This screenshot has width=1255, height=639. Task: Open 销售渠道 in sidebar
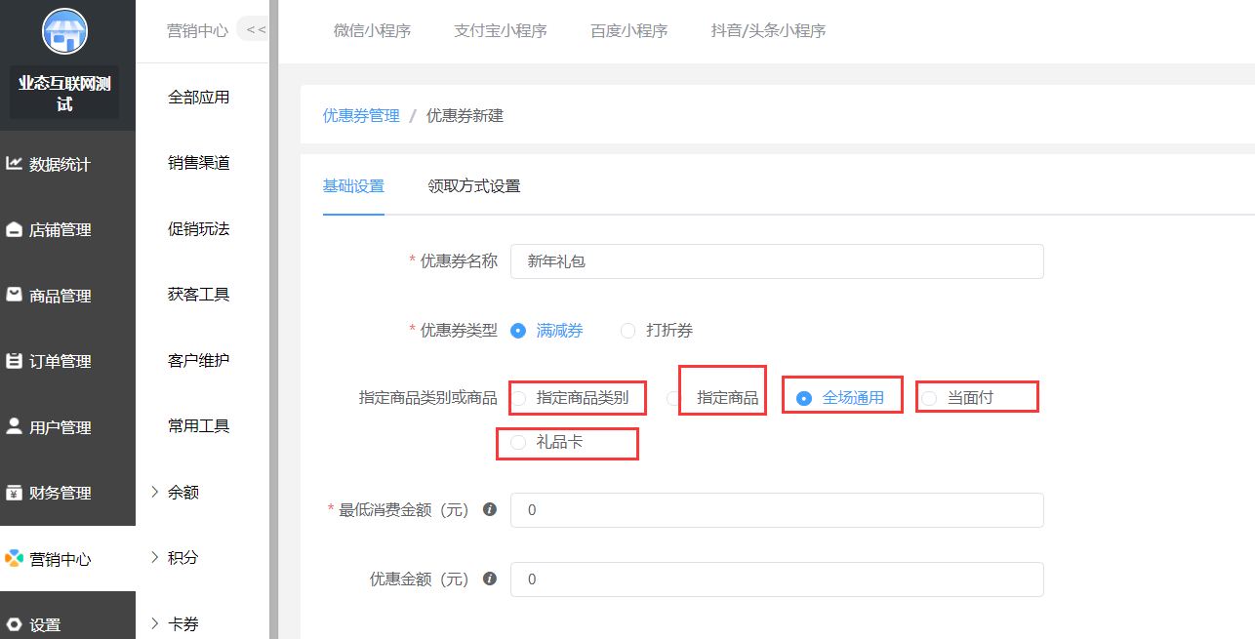(199, 163)
